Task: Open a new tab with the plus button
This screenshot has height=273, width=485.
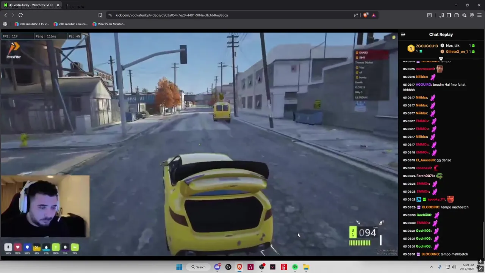Action: pos(67,5)
